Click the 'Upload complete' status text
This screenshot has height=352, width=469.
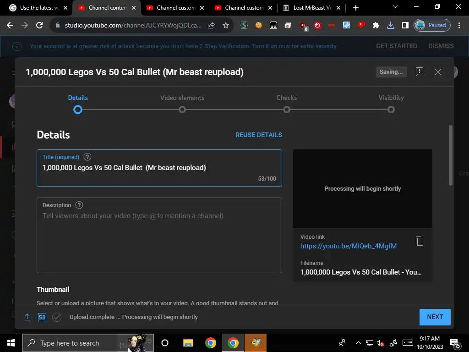tap(133, 317)
